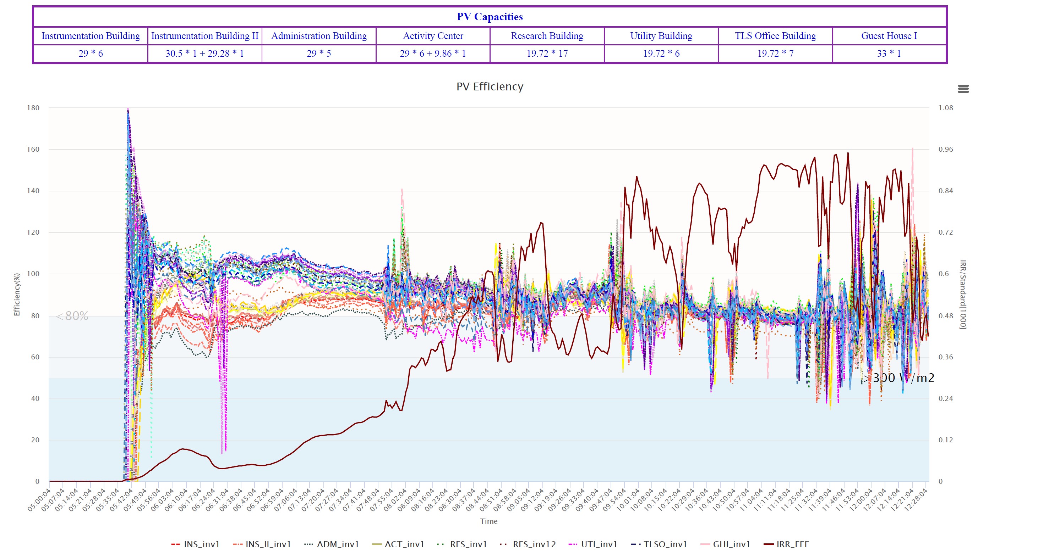This screenshot has height=554, width=1049.
Task: Toggle RES_inv12 legend entry
Action: click(x=534, y=544)
